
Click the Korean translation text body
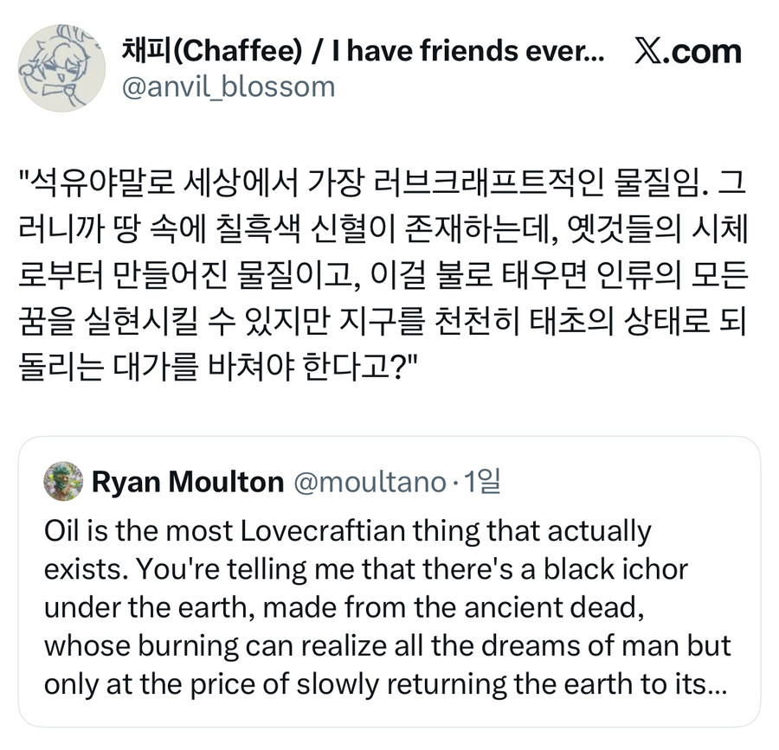389,268
